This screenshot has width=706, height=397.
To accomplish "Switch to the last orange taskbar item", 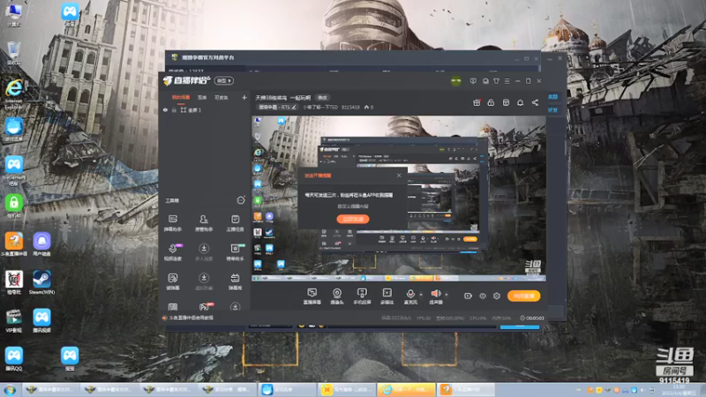I will click(466, 389).
